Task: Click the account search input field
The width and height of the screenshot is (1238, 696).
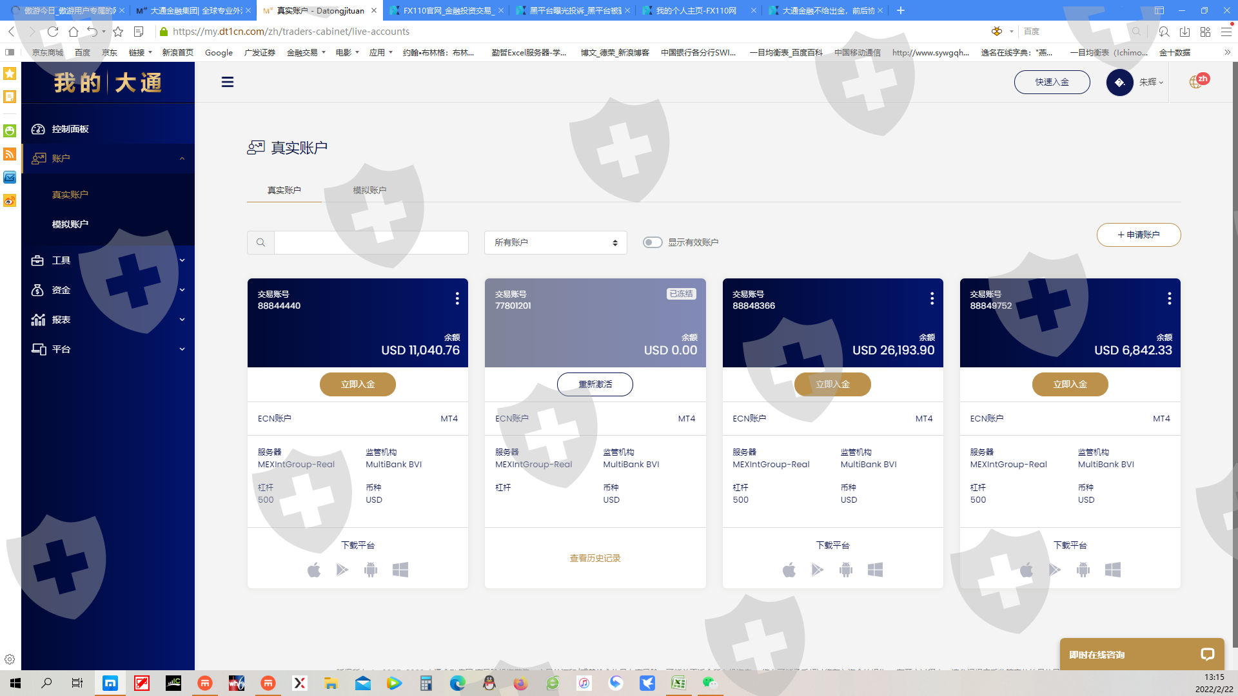Action: 371,243
